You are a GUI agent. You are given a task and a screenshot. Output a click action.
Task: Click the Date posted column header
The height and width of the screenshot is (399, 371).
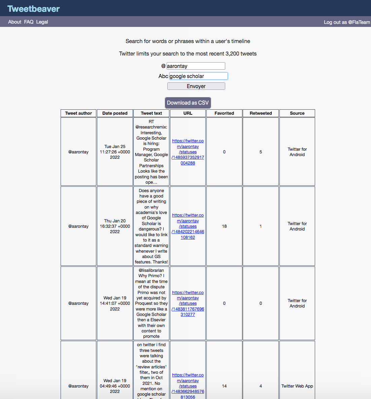(x=115, y=113)
